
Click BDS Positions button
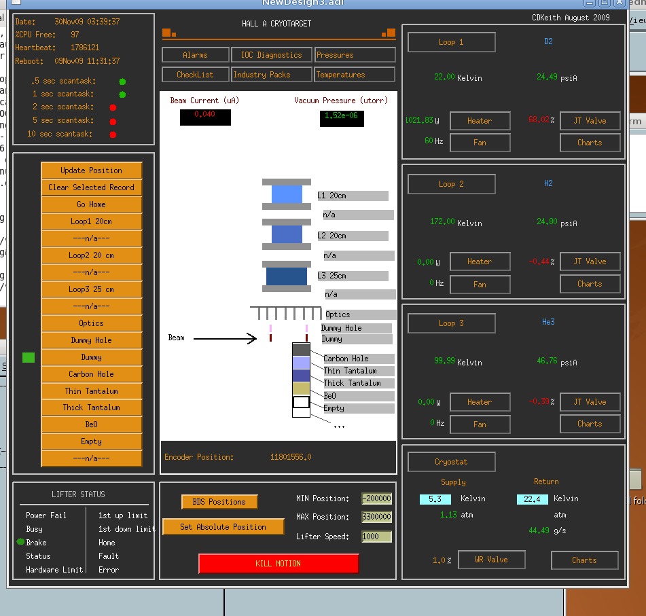pyautogui.click(x=219, y=501)
